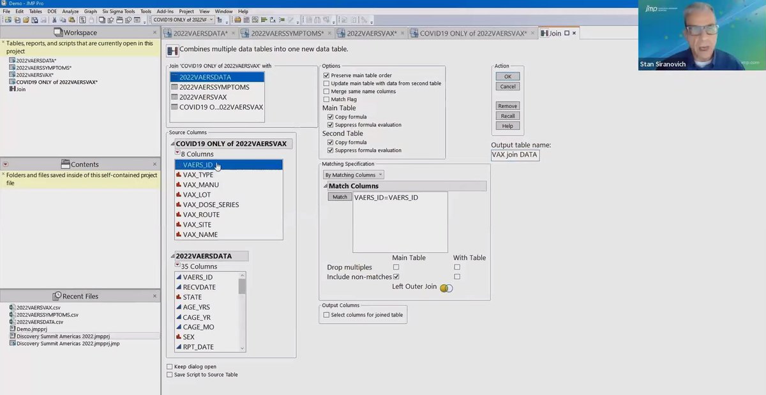Close the Recent Files panel with its X
The height and width of the screenshot is (395, 766).
click(x=154, y=296)
